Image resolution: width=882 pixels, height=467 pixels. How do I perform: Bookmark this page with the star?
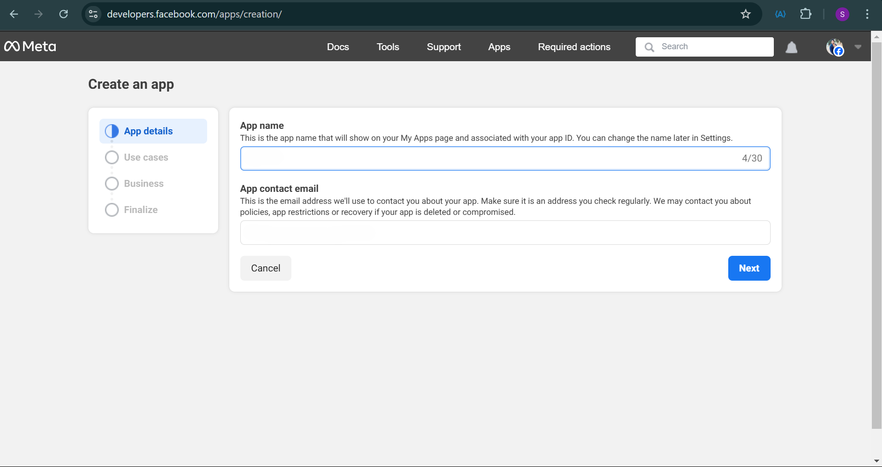[745, 14]
